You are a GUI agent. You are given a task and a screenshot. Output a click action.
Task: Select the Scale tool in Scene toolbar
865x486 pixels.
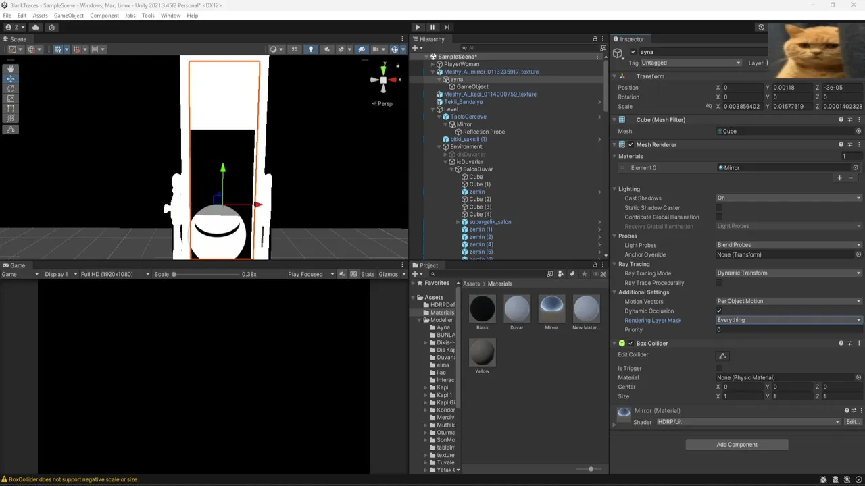pos(11,99)
